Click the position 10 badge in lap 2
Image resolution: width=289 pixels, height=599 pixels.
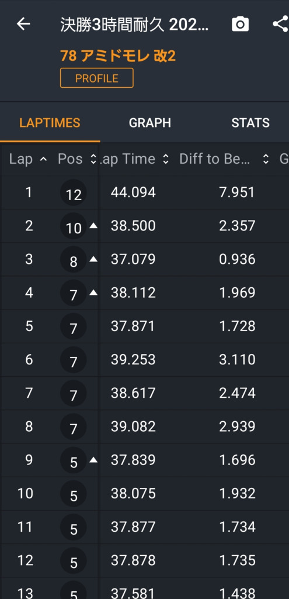tap(73, 226)
